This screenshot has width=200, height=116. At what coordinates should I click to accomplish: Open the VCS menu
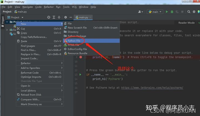click(74, 7)
